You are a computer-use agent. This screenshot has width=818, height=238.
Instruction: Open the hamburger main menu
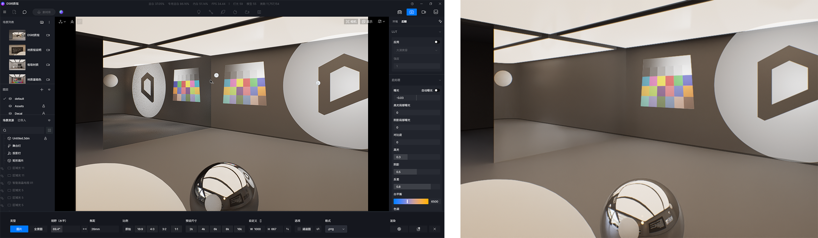[x=4, y=12]
